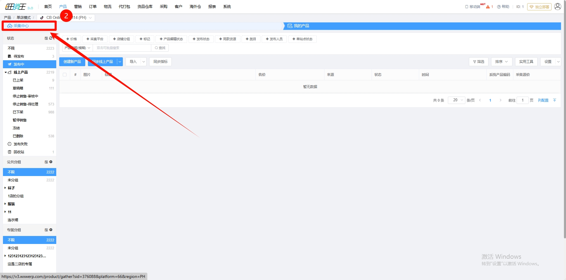The width and height of the screenshot is (566, 280).
Task: Open the 排序 dropdown
Action: (x=501, y=62)
